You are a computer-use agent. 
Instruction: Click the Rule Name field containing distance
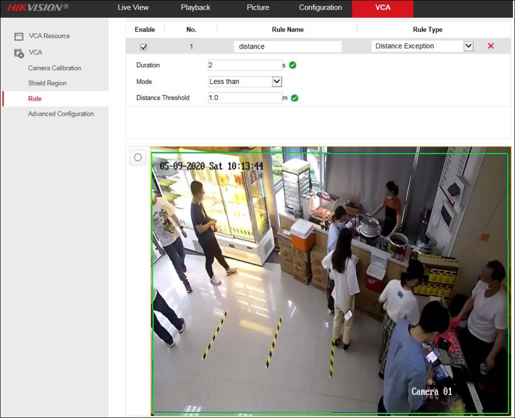[x=287, y=46]
